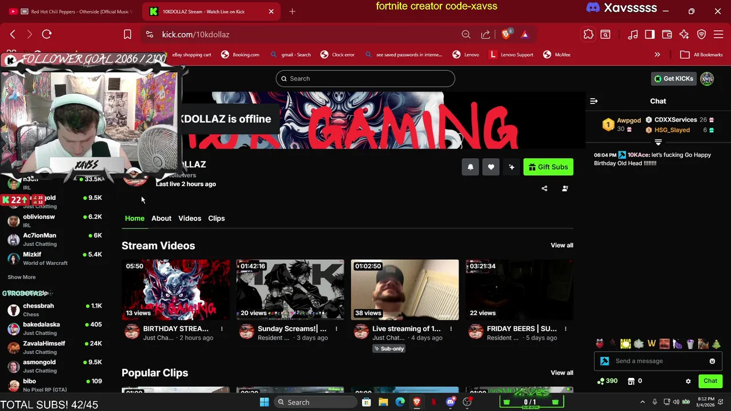Open File Explorer from taskbar
Image resolution: width=731 pixels, height=411 pixels.
tap(383, 402)
